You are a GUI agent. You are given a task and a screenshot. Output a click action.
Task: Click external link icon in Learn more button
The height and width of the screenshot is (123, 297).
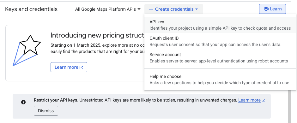(81, 67)
